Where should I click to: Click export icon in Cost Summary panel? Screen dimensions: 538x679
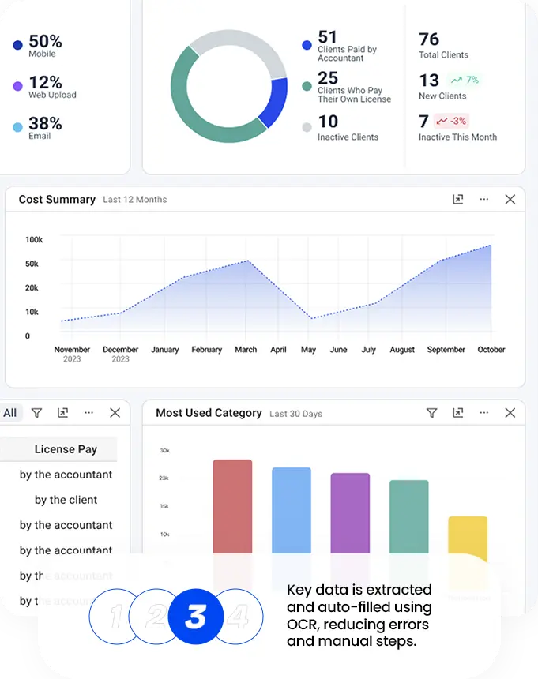pyautogui.click(x=458, y=200)
